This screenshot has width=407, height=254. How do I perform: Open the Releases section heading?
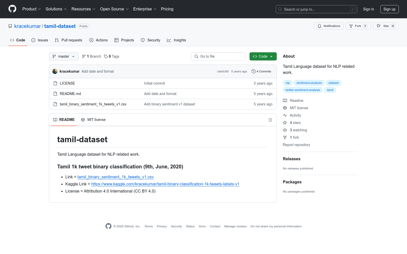(292, 159)
